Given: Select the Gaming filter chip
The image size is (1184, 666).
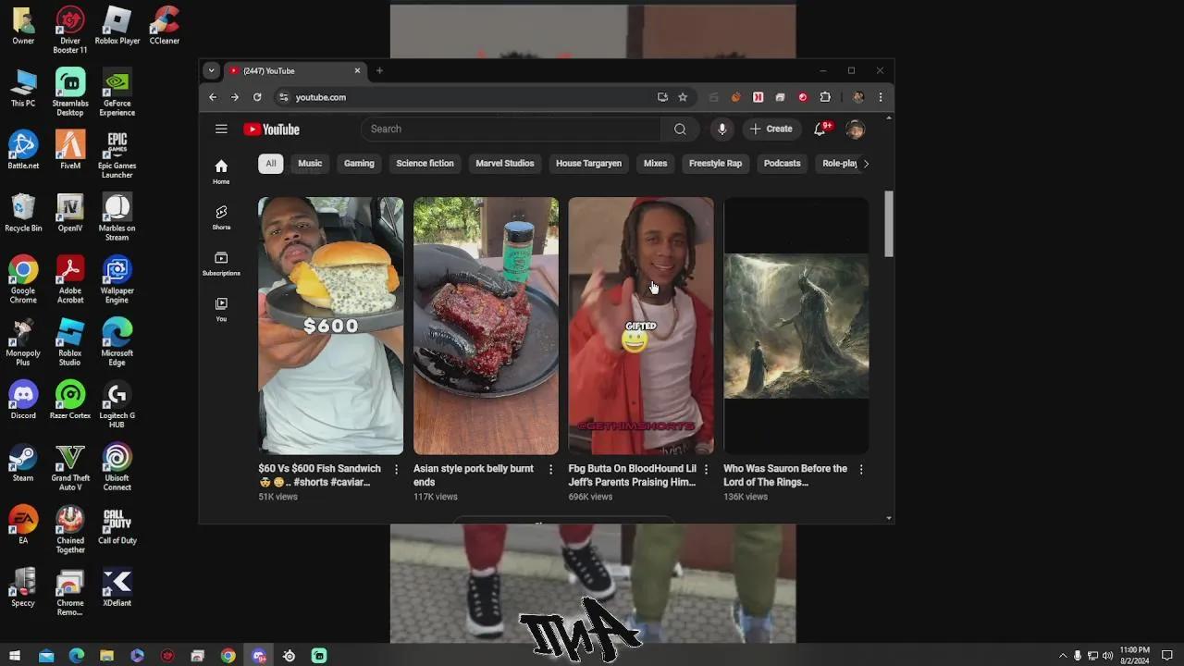Looking at the screenshot, I should point(359,164).
